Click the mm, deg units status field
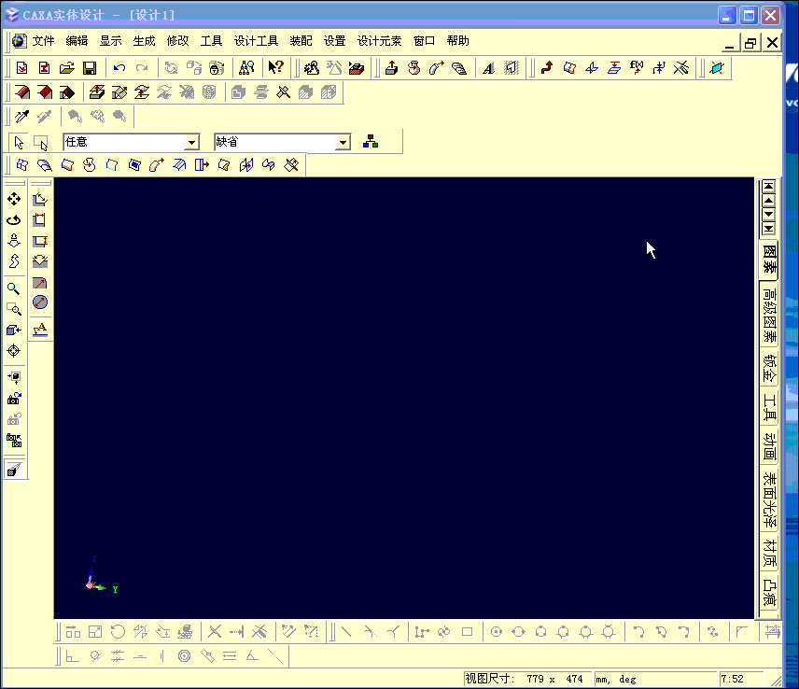The width and height of the screenshot is (799, 689). pos(656,679)
